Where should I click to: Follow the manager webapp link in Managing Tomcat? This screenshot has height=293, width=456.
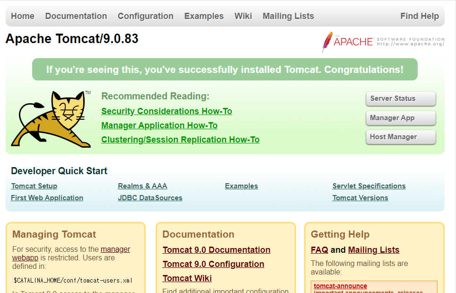click(115, 249)
